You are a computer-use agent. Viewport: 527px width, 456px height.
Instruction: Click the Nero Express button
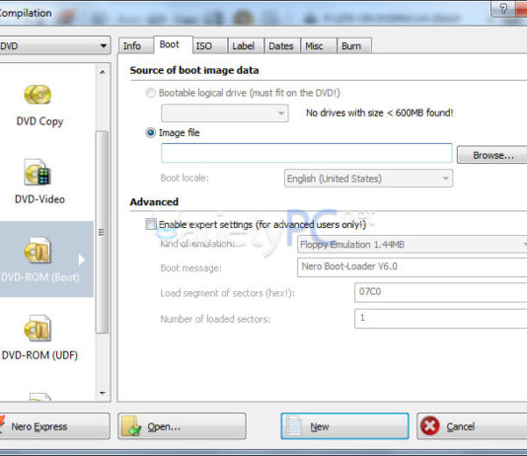coord(55,426)
